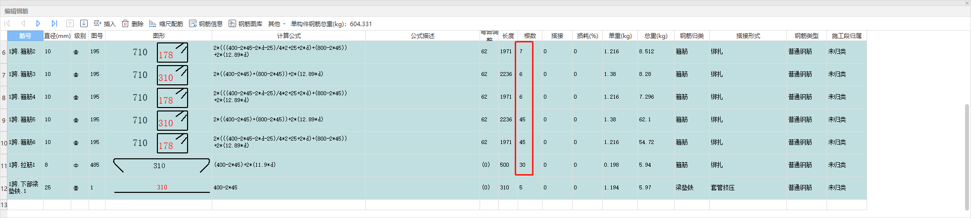This screenshot has height=218, width=971.
Task: Click formula (400-2*45)+2*(11.9*d) cell
Action: tap(289, 165)
